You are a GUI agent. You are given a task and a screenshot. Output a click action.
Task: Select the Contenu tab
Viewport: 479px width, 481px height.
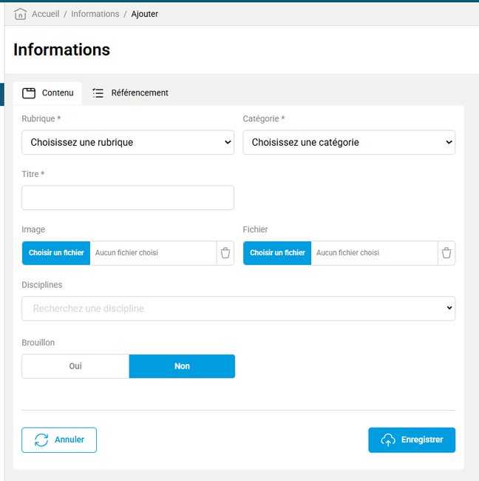[57, 93]
